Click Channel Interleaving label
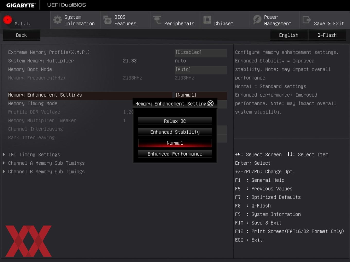 point(36,129)
